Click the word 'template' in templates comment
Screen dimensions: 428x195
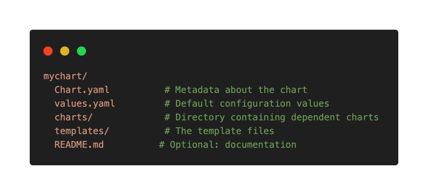(x=219, y=131)
